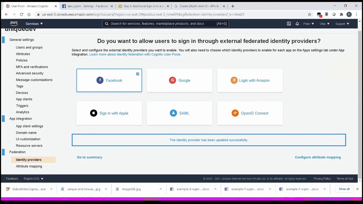The width and height of the screenshot is (363, 204).
Task: Switch to Create OAuth client ID tab
Action: click(200, 6)
